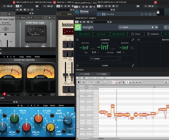The image size is (169, 140).
Task: Toggle bypass on Insight 2 window
Action: click(77, 22)
